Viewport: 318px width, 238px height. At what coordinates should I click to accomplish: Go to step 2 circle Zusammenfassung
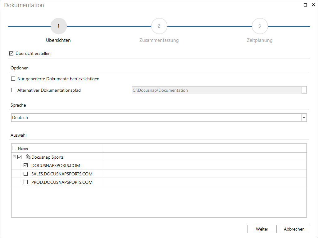(x=159, y=26)
